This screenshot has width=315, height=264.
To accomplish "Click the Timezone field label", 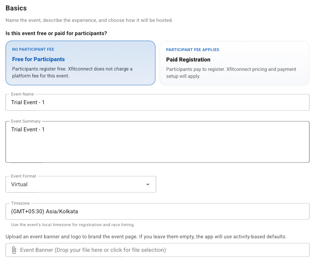I will point(20,203).
